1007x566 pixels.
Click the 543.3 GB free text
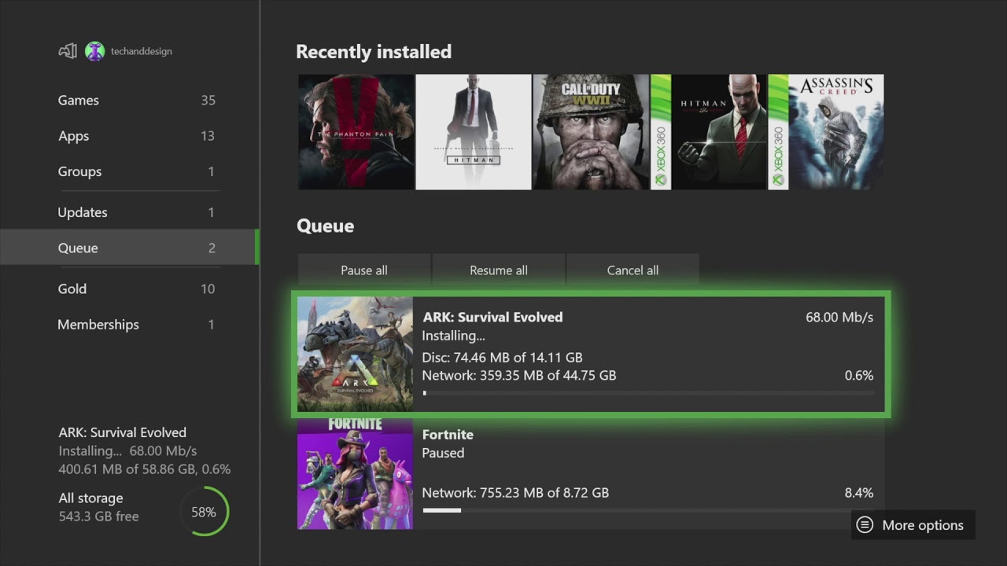click(98, 516)
